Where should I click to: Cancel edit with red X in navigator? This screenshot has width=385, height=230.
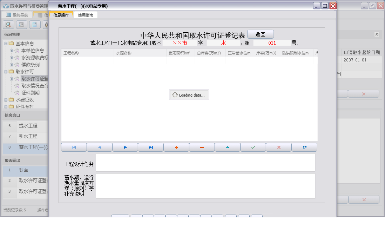[279, 147]
